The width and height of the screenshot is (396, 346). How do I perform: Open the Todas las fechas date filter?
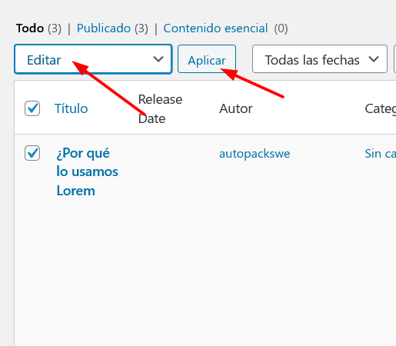coord(320,59)
